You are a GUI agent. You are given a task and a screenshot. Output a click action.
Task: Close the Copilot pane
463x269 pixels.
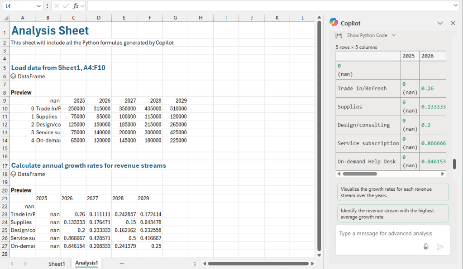453,23
